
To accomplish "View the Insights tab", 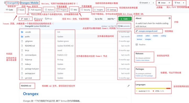I will point(99,10).
